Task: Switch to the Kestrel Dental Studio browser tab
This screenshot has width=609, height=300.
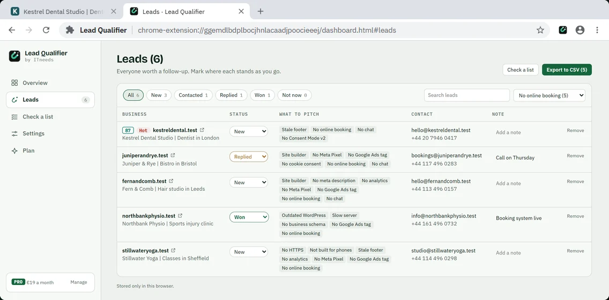Action: (64, 11)
